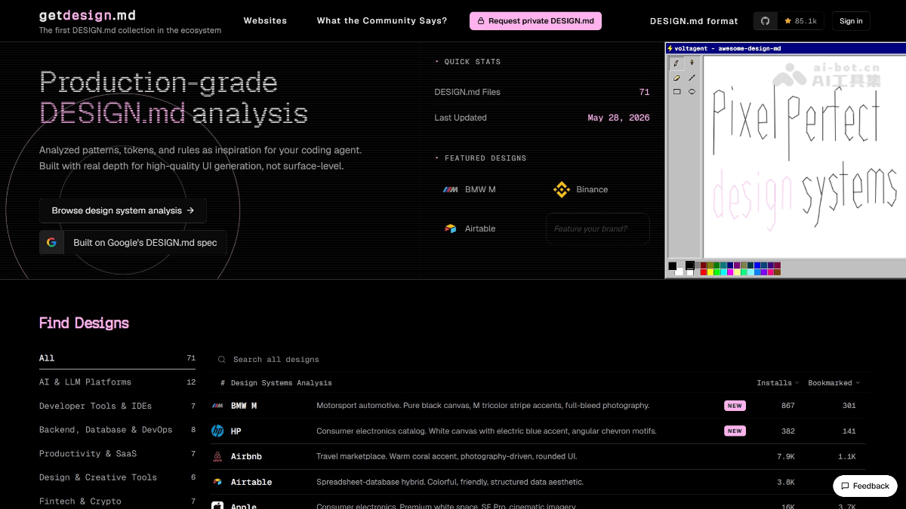Click the Binance logo in Featured Designs

tap(562, 189)
